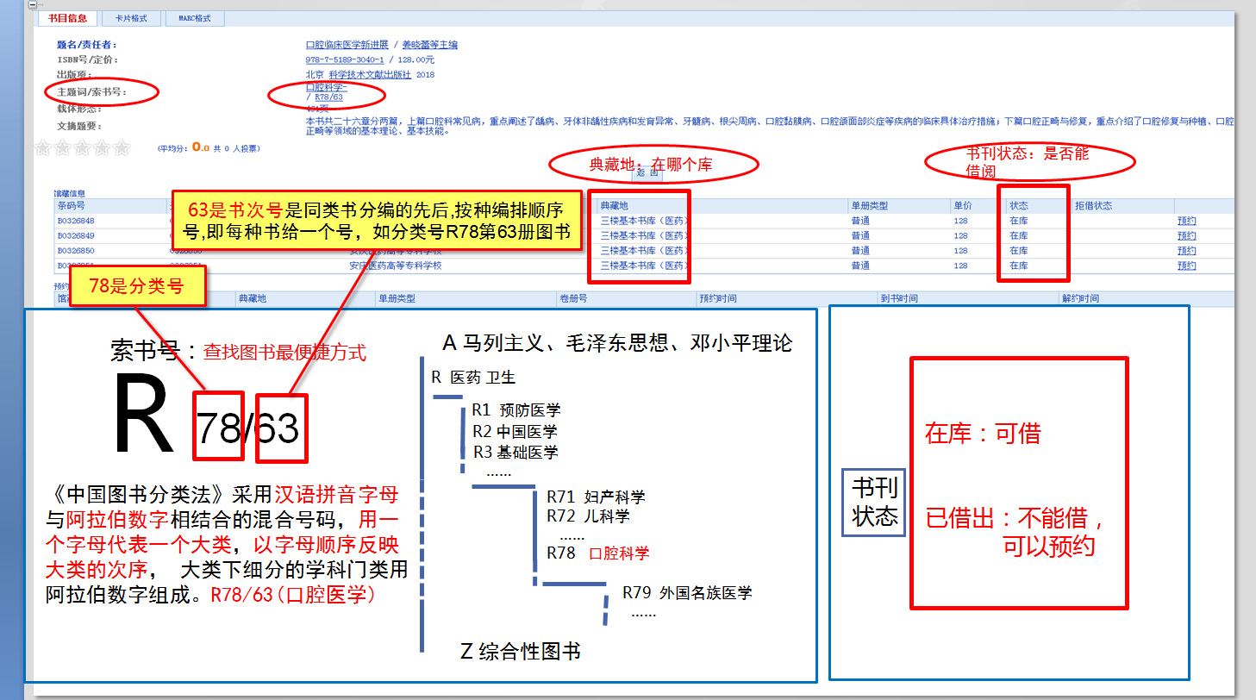Viewport: 1256px width, 700px height.
Task: Collapse the panel with the minus icon
Action: (x=32, y=5)
